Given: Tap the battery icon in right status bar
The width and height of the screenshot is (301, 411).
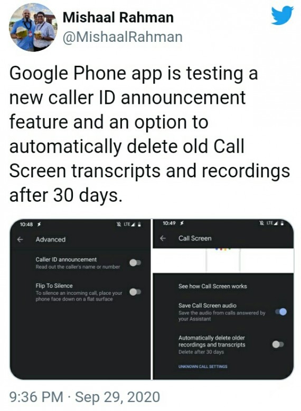Looking at the screenshot, I should pyautogui.click(x=282, y=224).
